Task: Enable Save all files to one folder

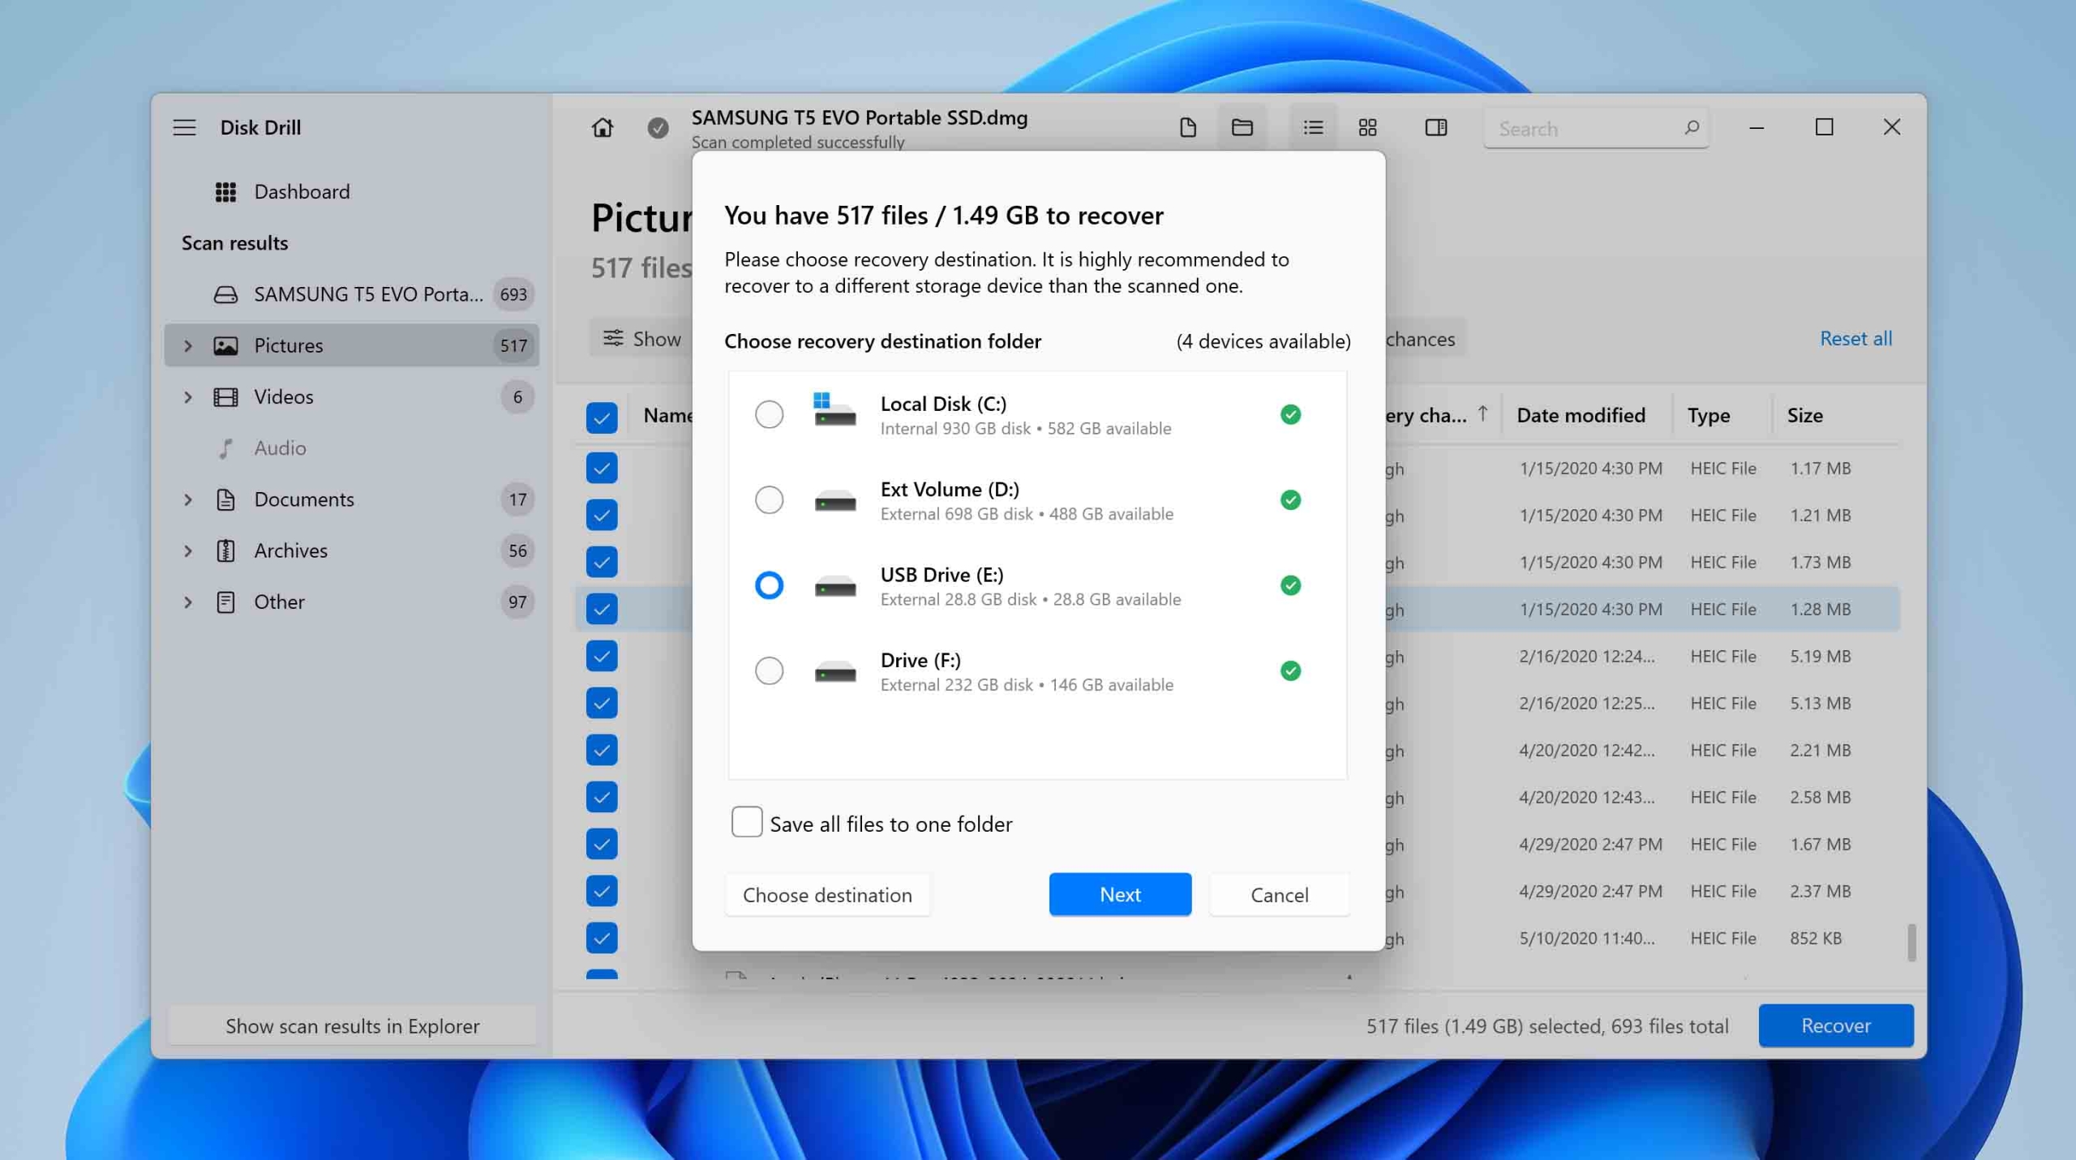Action: point(746,822)
